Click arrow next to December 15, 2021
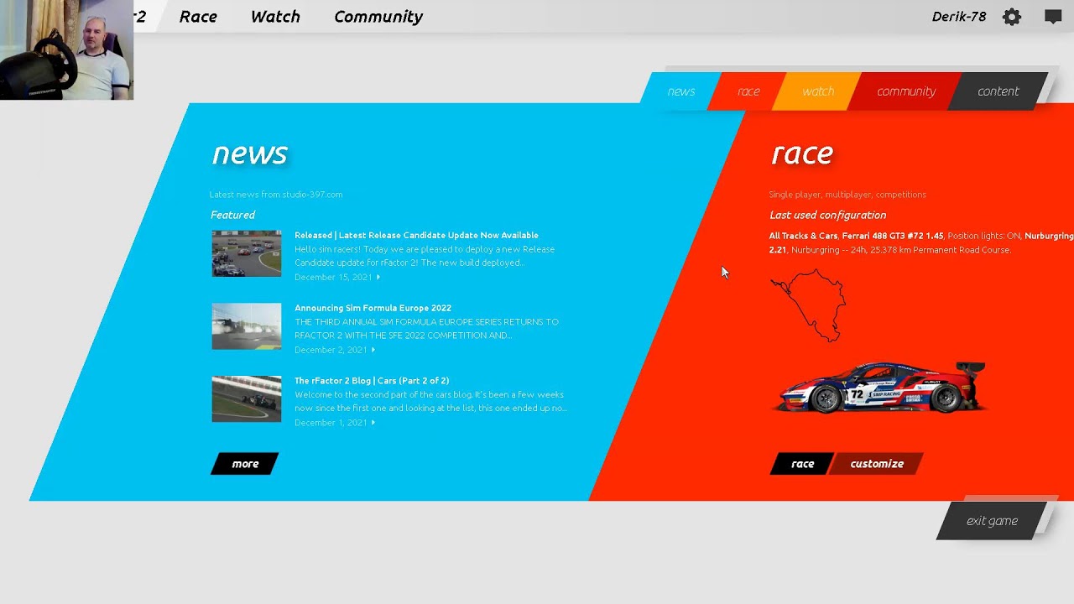Viewport: 1074px width, 604px height. click(378, 277)
